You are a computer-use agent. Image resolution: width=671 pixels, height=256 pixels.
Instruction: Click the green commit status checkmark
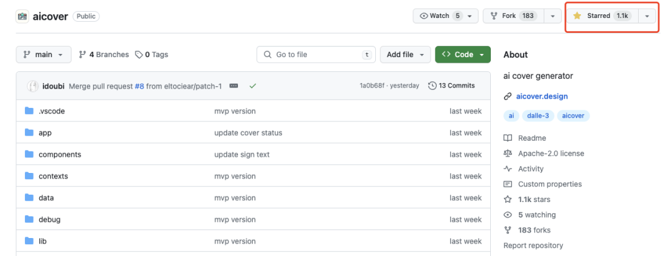[253, 86]
